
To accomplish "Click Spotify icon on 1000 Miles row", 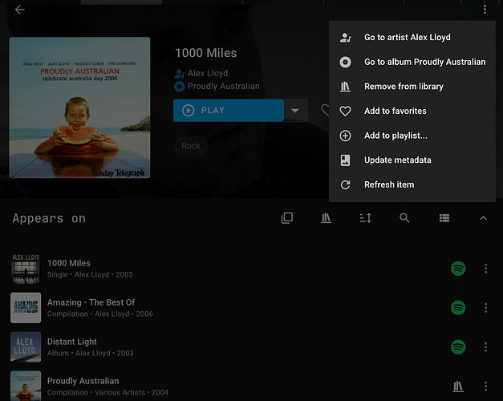I will click(x=458, y=268).
